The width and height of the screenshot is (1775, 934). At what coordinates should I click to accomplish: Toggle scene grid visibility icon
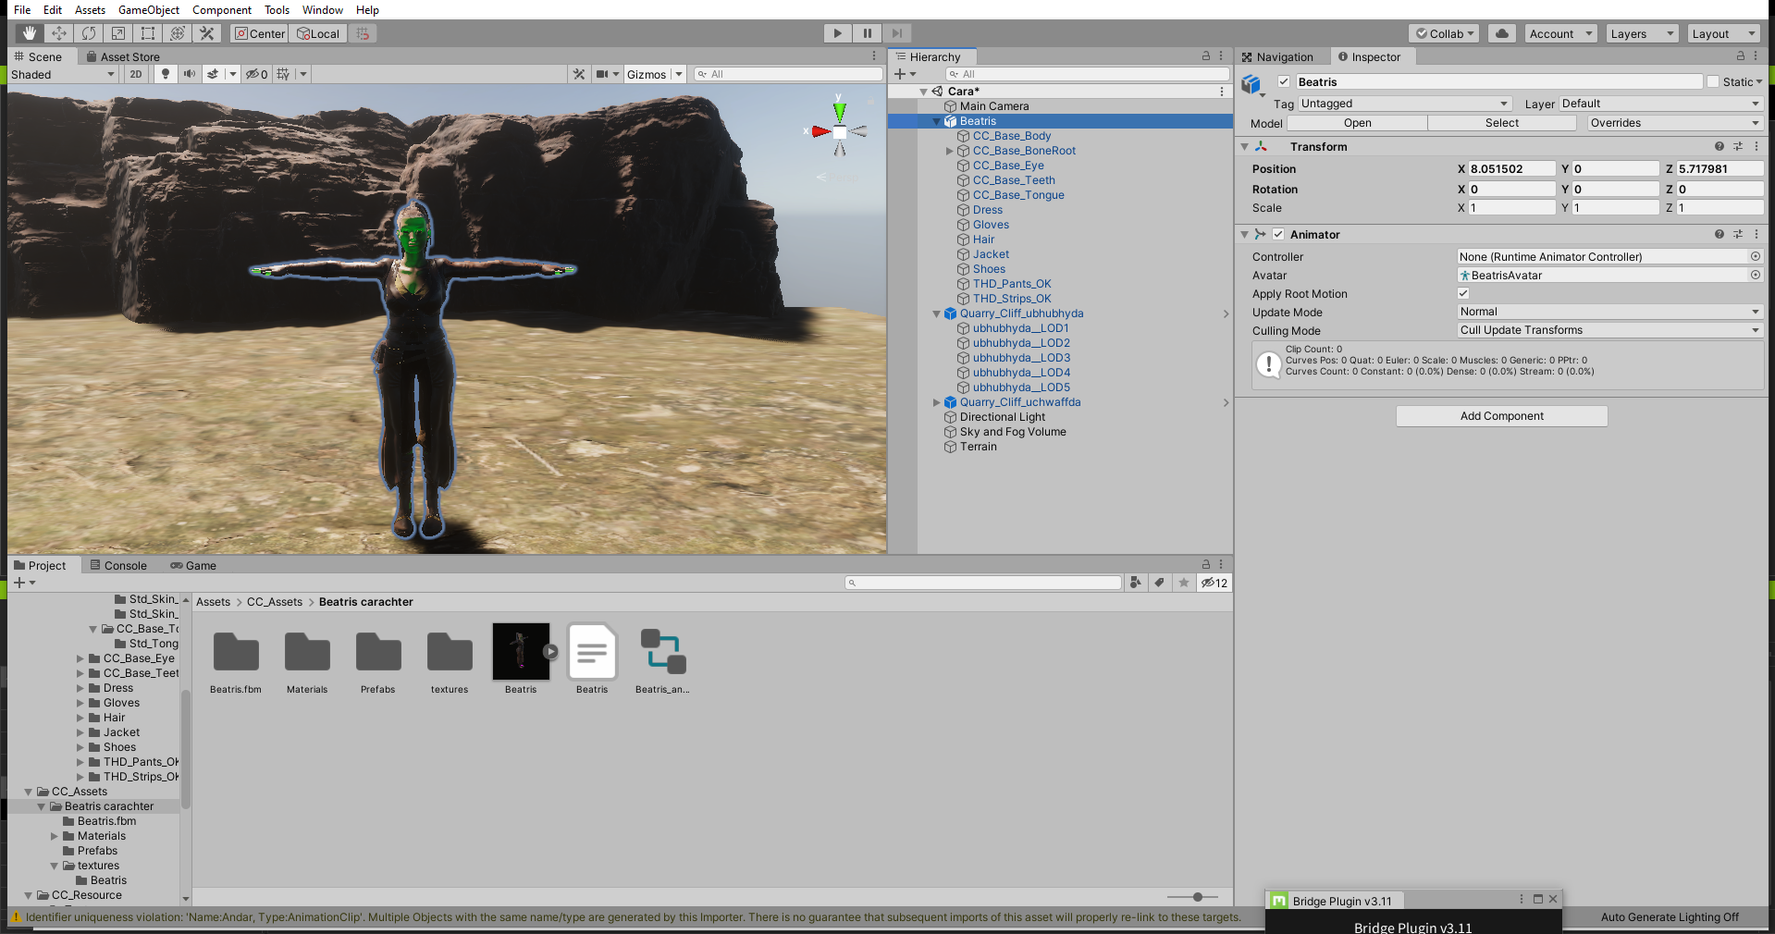(283, 74)
